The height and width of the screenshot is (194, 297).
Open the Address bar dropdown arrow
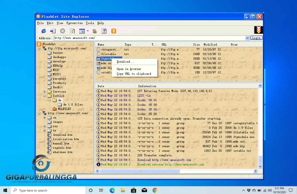[x=247, y=38]
